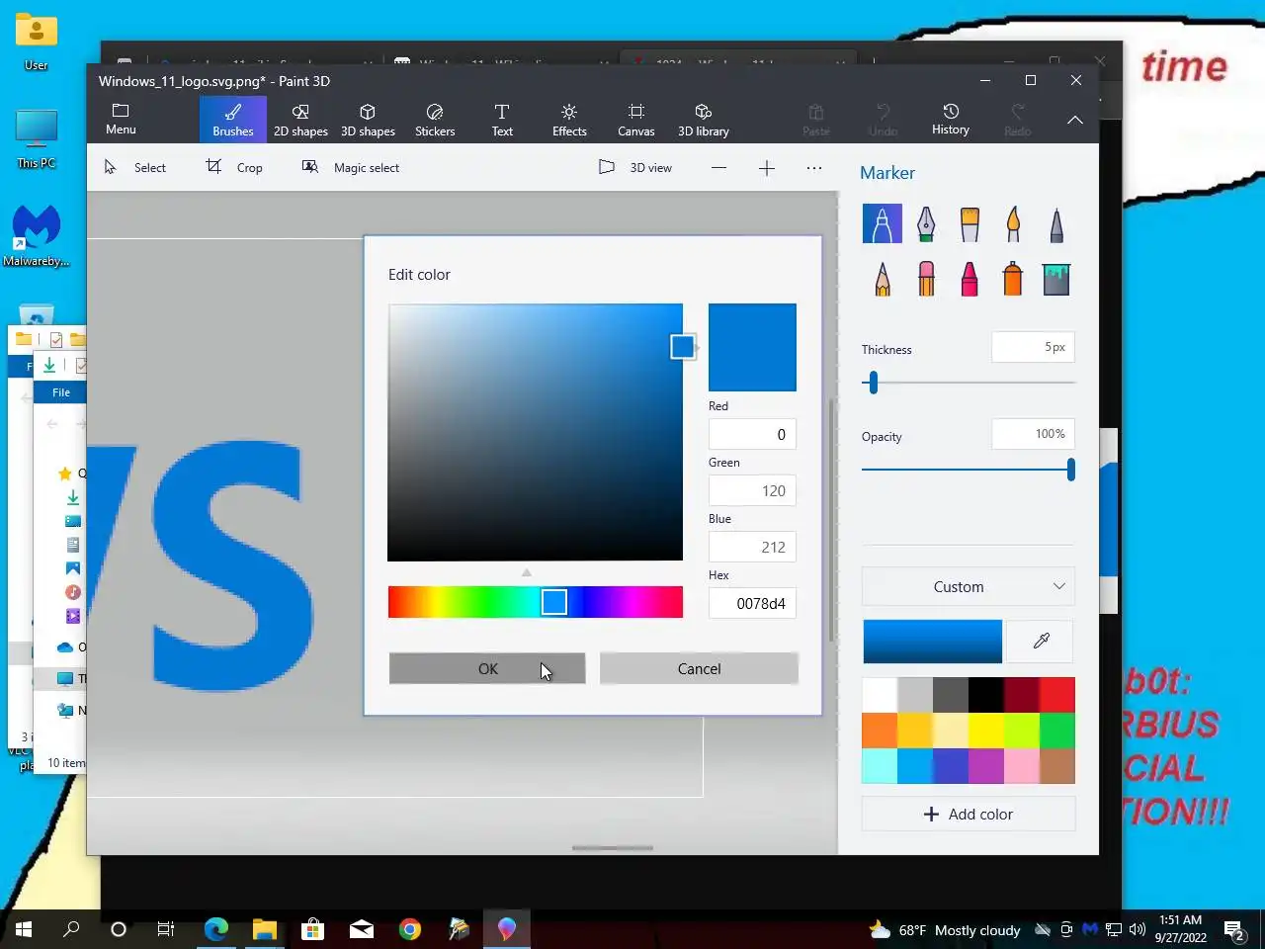1265x949 pixels.
Task: Select the Watercolor brush
Action: [1013, 223]
